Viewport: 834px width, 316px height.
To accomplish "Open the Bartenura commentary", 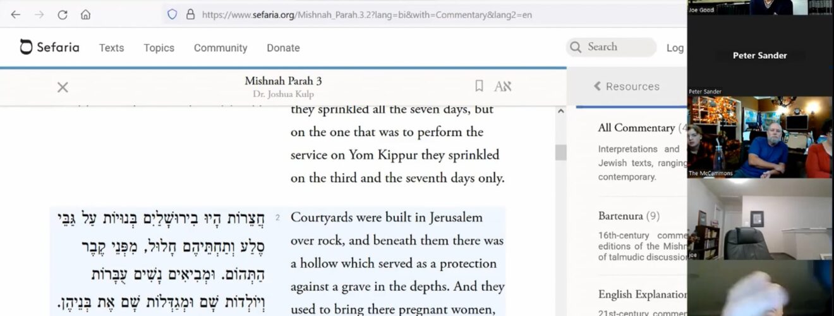I will [x=622, y=216].
